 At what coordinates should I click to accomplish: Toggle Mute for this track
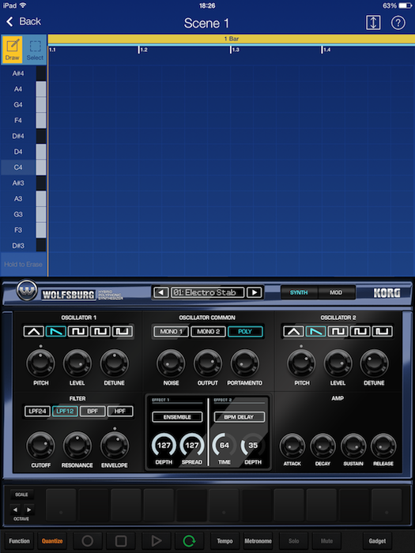pyautogui.click(x=326, y=540)
